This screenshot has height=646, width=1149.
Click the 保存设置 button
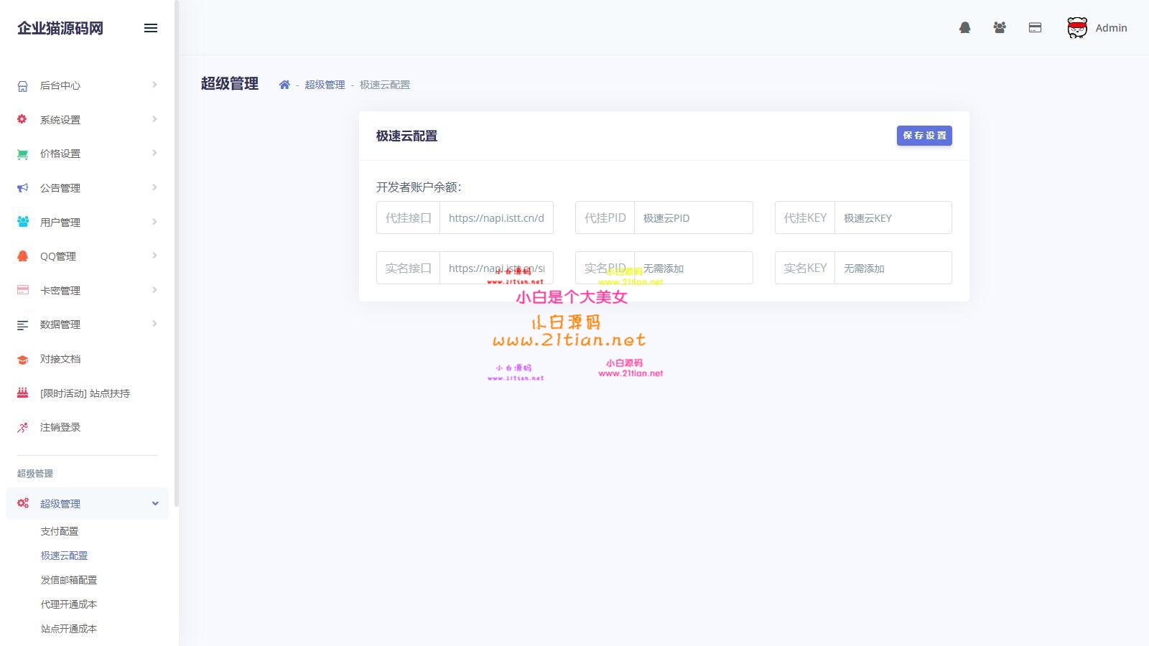pyautogui.click(x=924, y=135)
